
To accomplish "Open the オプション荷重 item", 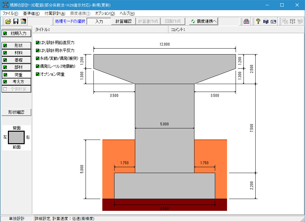I will (x=50, y=74).
